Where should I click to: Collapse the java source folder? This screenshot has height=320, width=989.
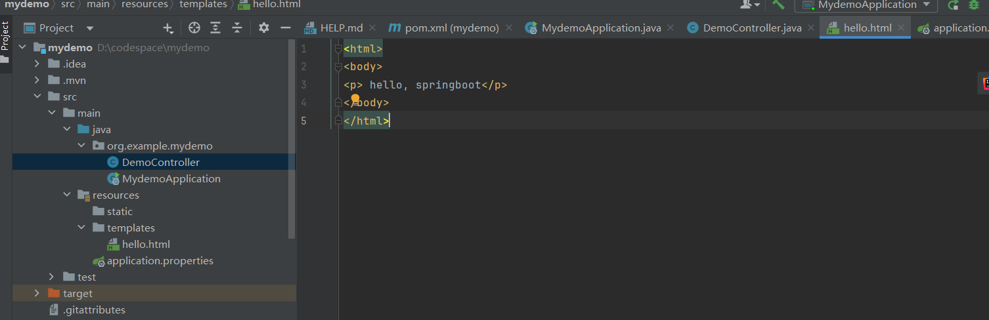click(x=66, y=130)
